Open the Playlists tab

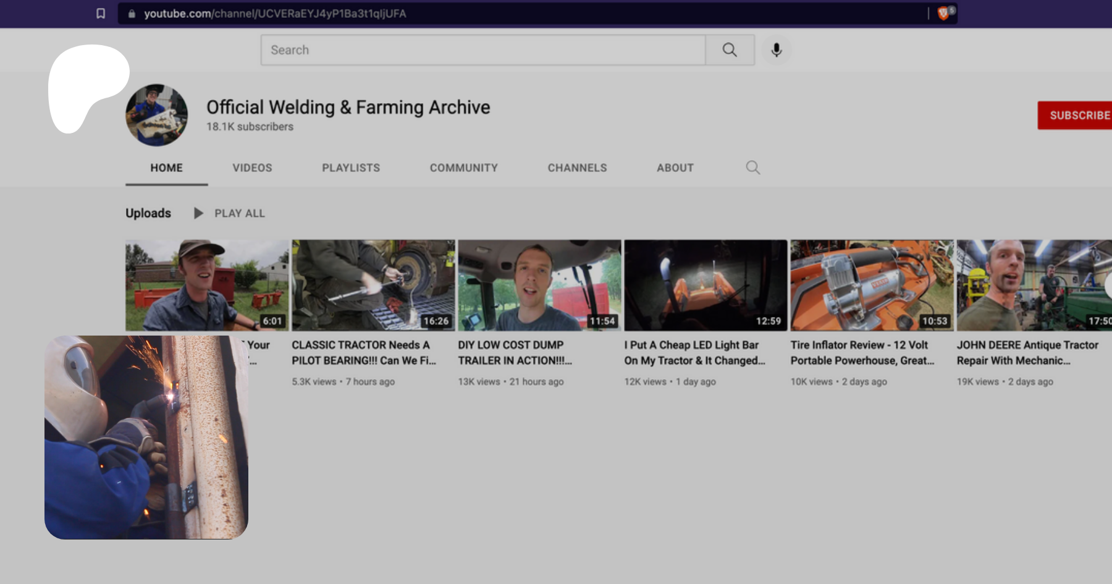coord(351,168)
